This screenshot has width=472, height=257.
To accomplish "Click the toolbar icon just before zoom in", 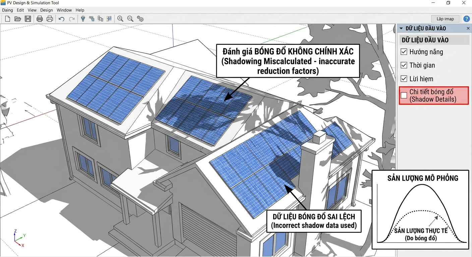I will tap(109, 19).
